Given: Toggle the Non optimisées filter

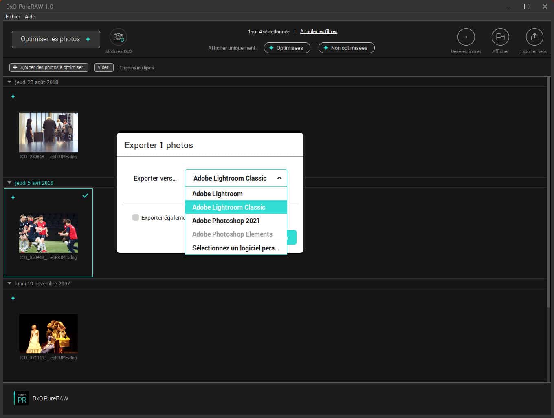Looking at the screenshot, I should [x=346, y=48].
